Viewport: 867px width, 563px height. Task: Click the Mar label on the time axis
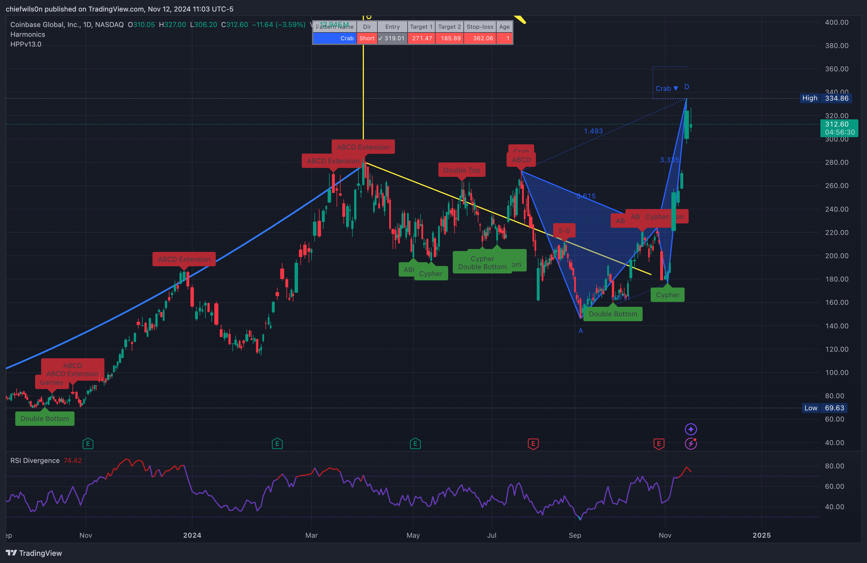312,535
